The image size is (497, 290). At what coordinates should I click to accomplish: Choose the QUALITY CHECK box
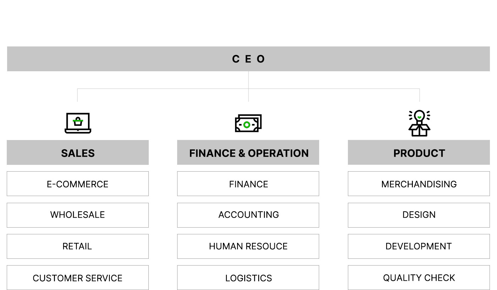coord(419,278)
